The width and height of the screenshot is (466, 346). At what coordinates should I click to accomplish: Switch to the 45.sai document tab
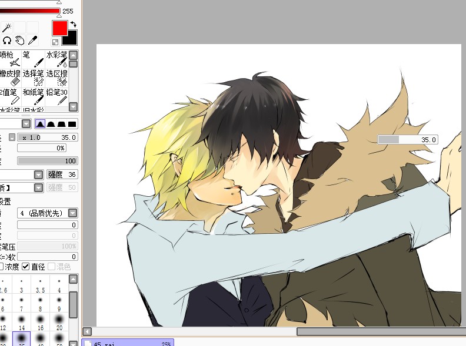(128, 342)
